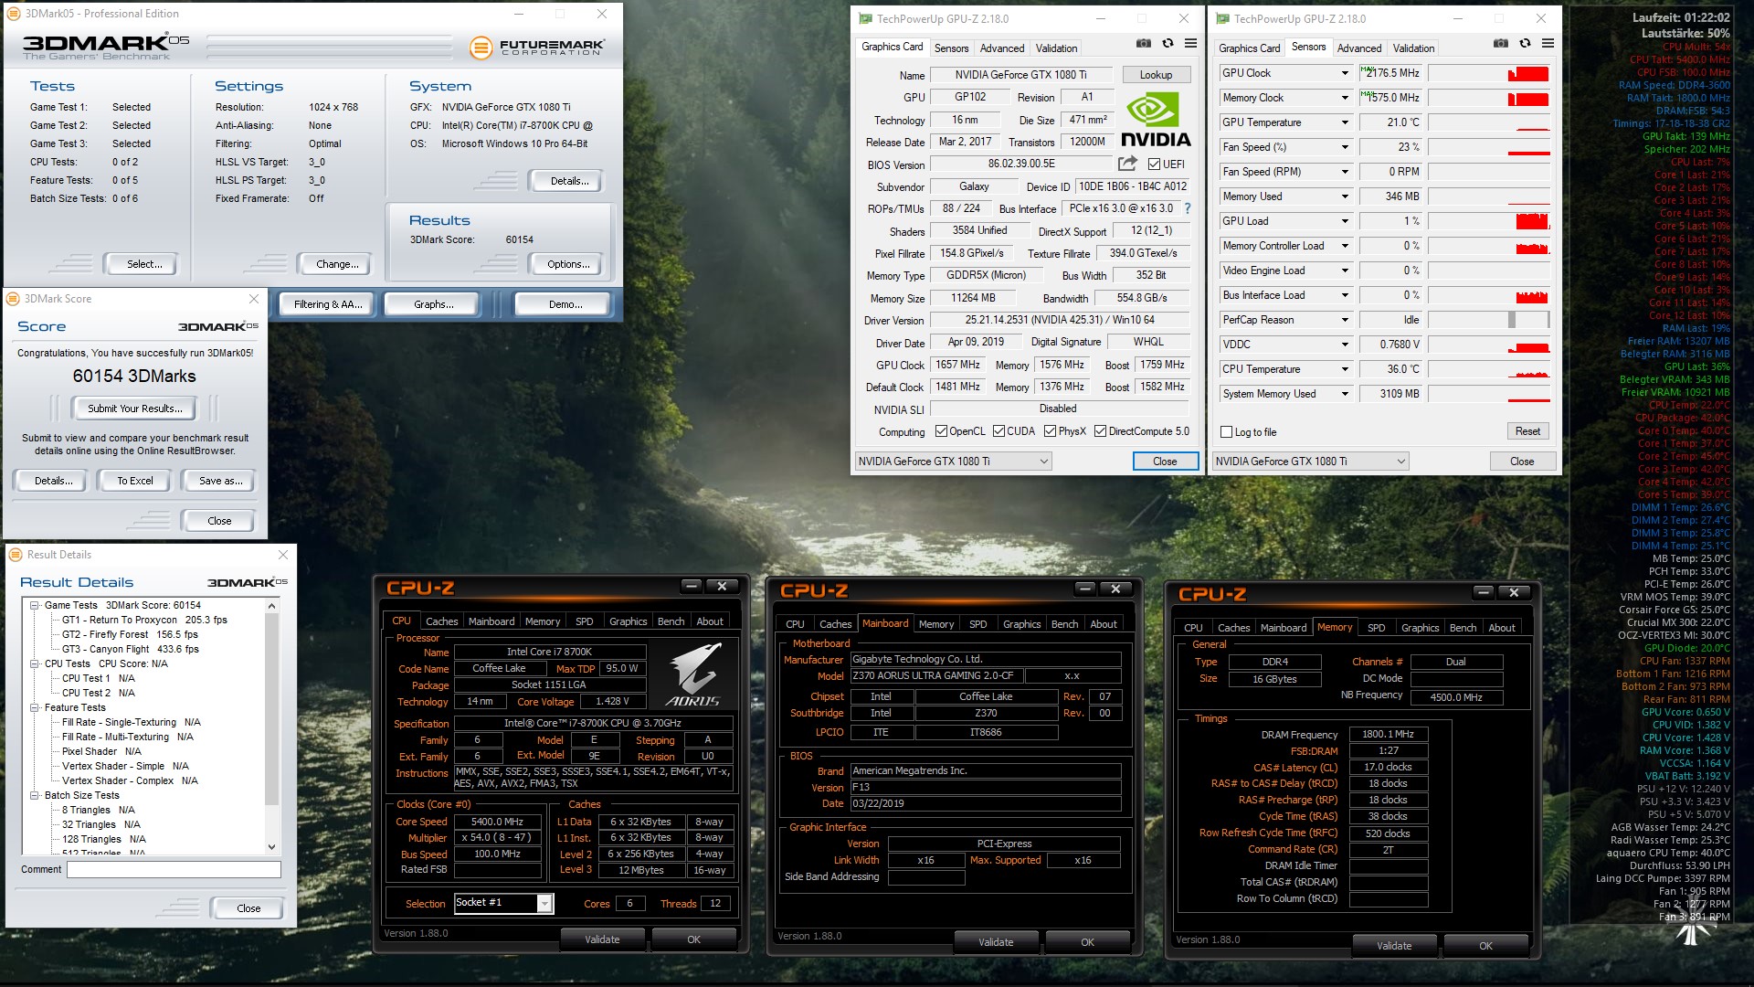Click the Futuremark Corporation logo

(537, 48)
